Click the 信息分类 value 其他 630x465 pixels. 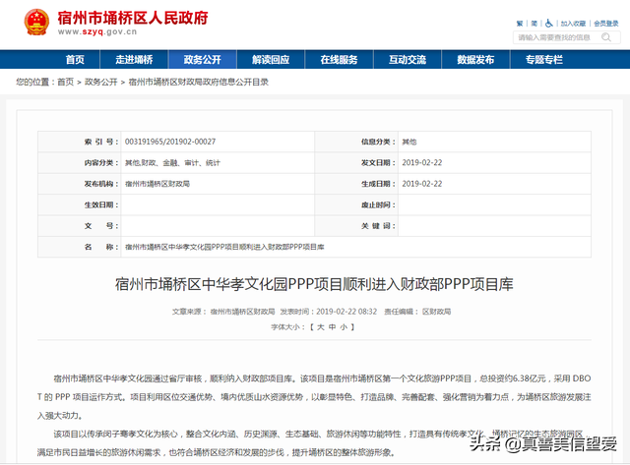click(x=409, y=142)
